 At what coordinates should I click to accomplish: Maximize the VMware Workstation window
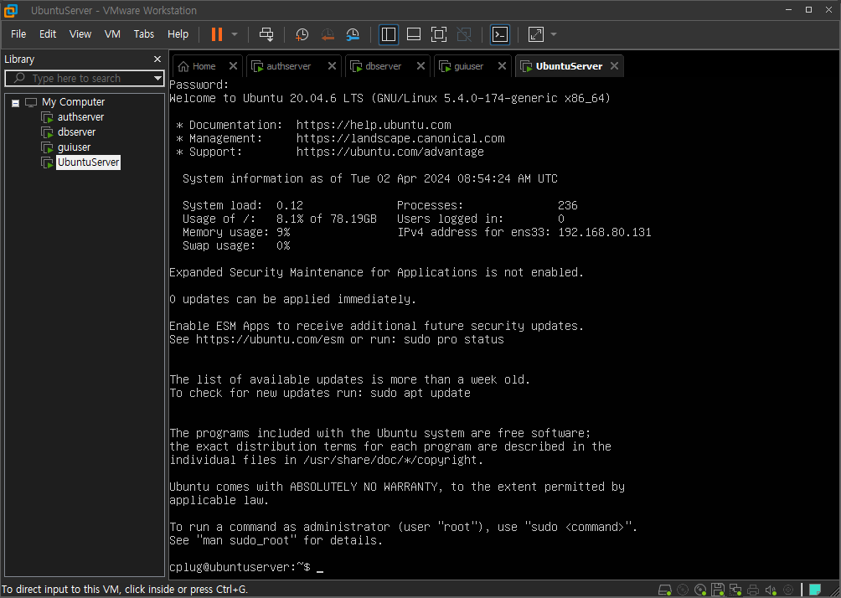[808, 10]
